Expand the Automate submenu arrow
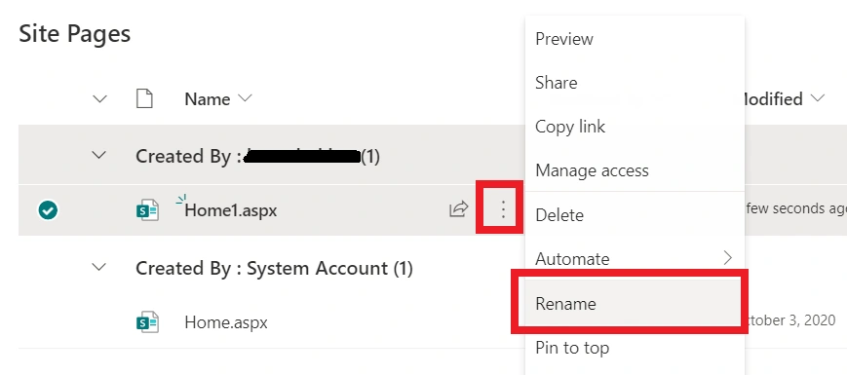Image resolution: width=847 pixels, height=375 pixels. point(728,258)
